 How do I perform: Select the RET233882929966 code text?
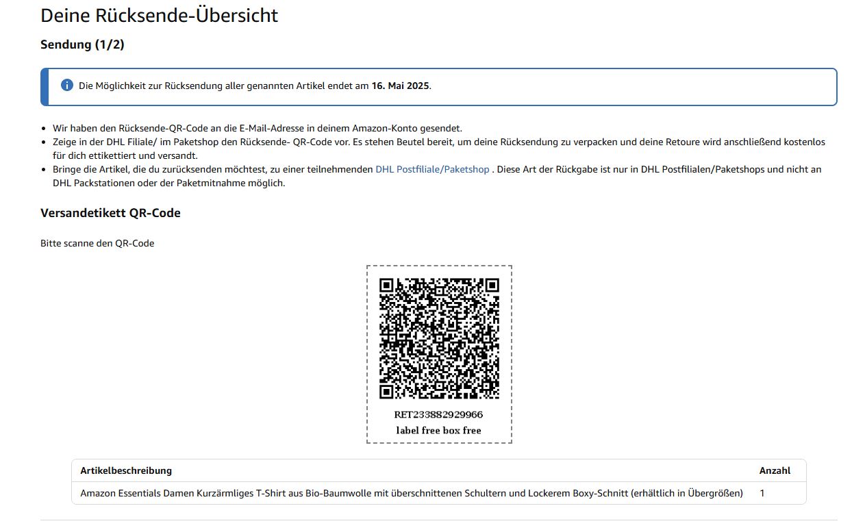pyautogui.click(x=438, y=415)
